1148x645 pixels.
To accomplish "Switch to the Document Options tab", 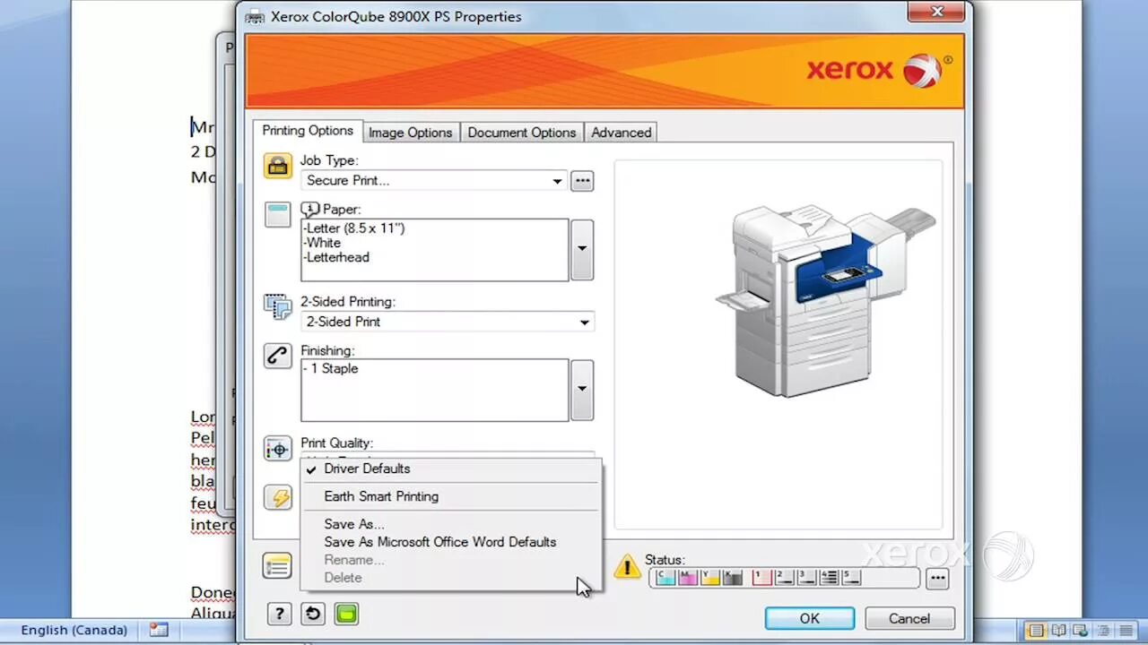I will tap(522, 133).
